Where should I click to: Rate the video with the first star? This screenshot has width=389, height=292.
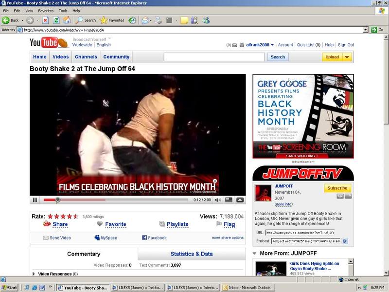[x=51, y=217]
